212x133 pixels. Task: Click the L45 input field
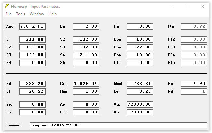[140, 63]
